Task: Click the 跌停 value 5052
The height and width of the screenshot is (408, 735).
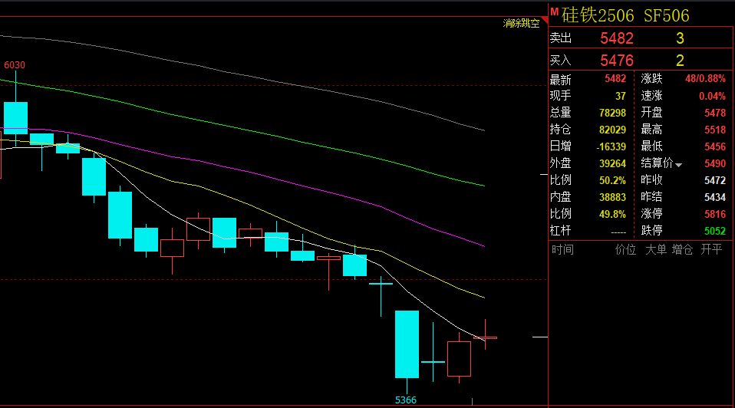Action: tap(715, 231)
